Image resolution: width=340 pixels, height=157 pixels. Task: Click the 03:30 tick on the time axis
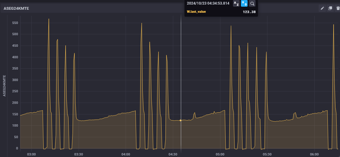tap(79, 154)
